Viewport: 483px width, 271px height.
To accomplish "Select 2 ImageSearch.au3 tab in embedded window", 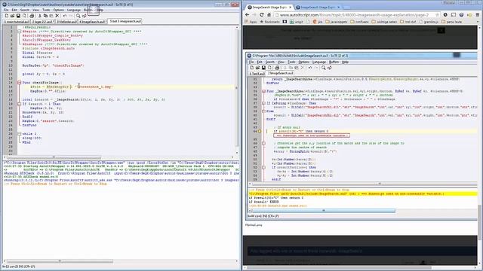I will 280,73.
